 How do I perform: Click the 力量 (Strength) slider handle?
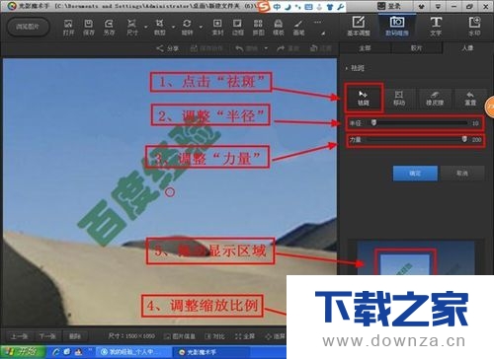(x=464, y=139)
